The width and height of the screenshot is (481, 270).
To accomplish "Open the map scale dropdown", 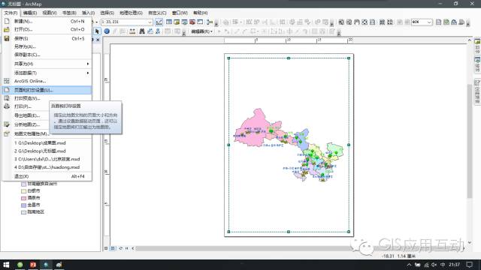I will pos(150,22).
